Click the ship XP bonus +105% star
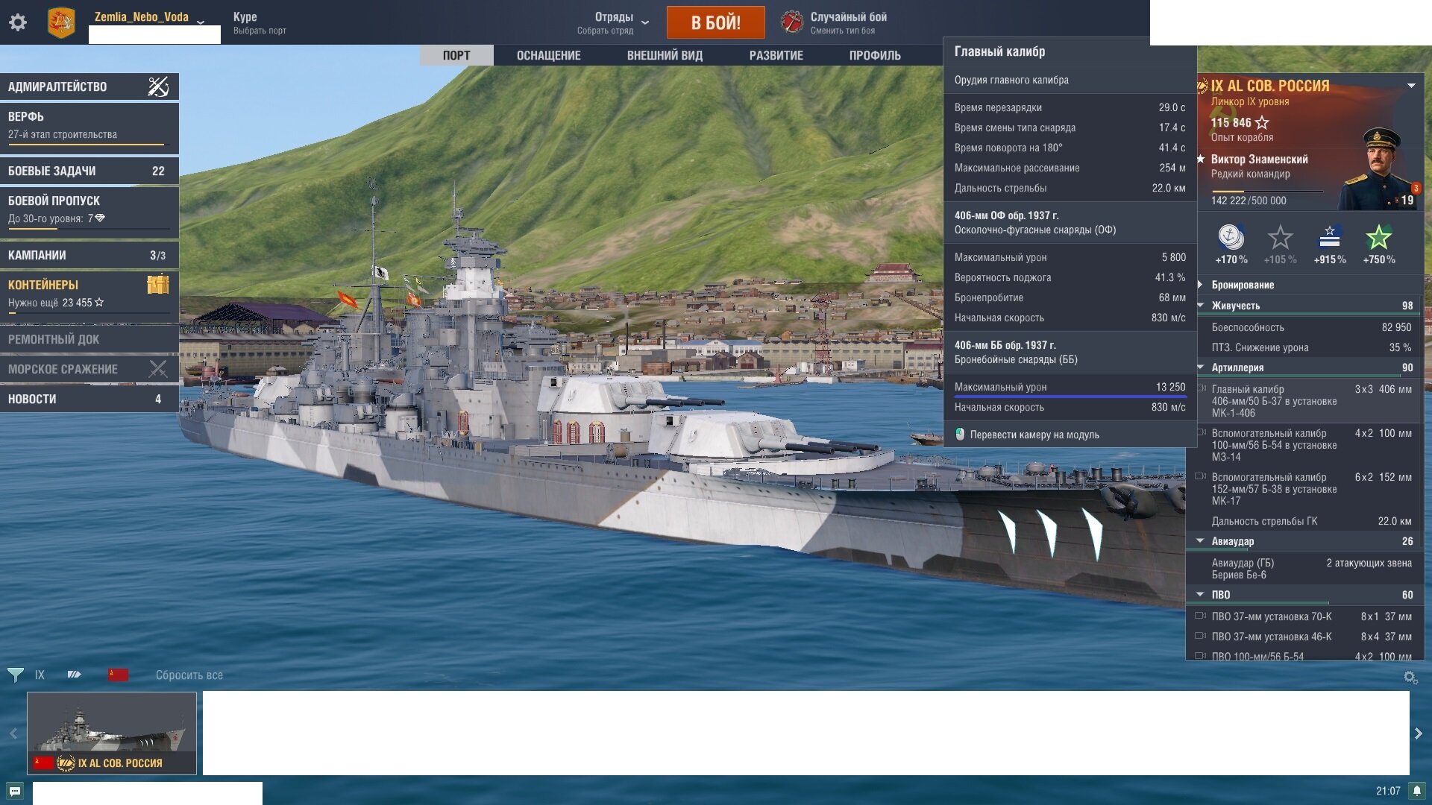Image resolution: width=1432 pixels, height=805 pixels. click(1281, 239)
